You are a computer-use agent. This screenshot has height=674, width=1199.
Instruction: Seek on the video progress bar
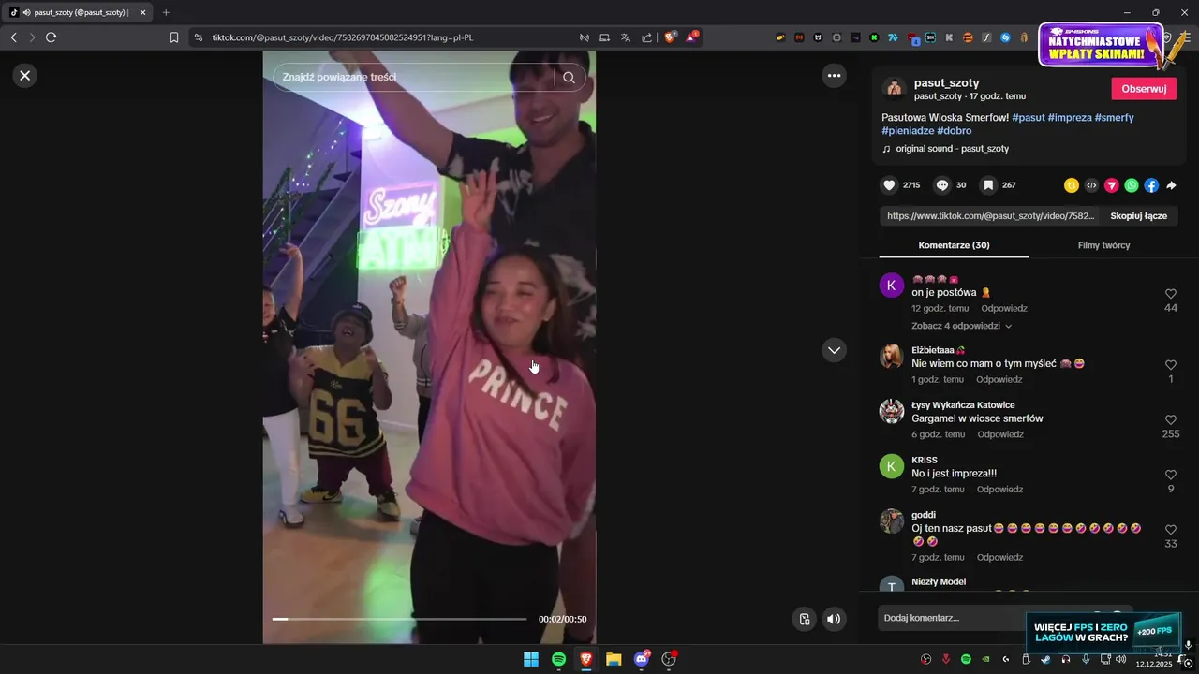(x=399, y=619)
